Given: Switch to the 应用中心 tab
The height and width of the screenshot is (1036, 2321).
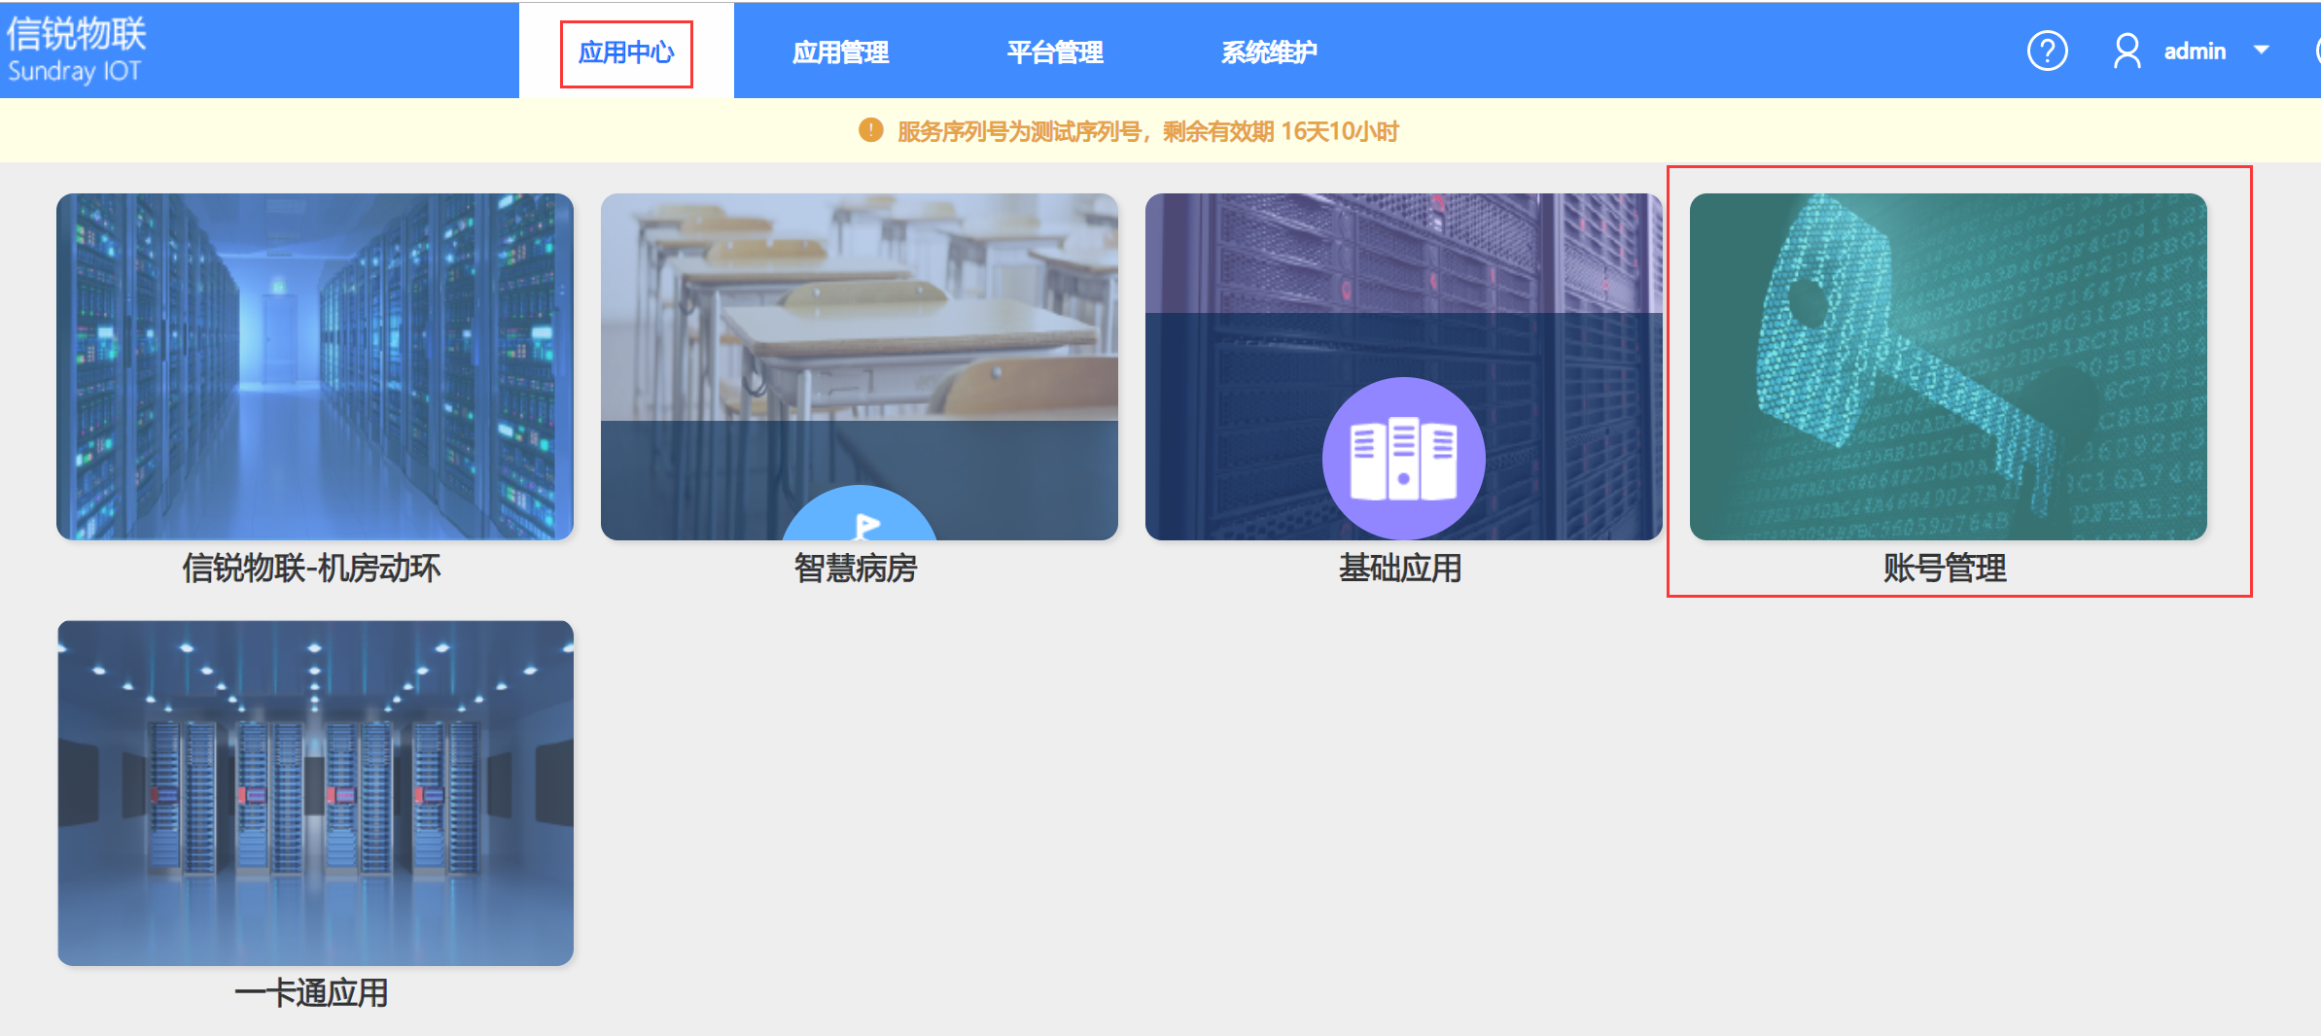Looking at the screenshot, I should coord(626,52).
